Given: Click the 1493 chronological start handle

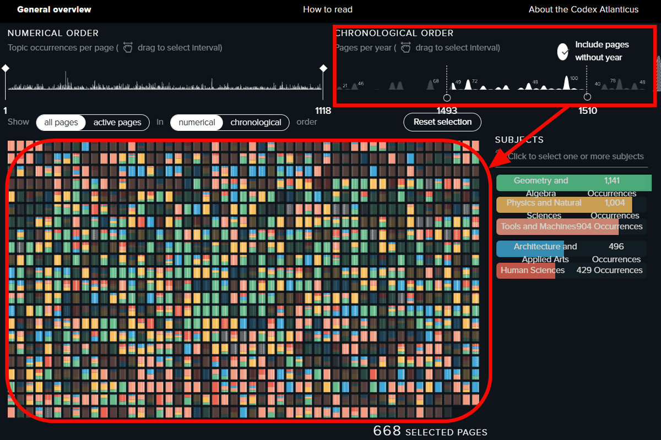Looking at the screenshot, I should click(447, 97).
